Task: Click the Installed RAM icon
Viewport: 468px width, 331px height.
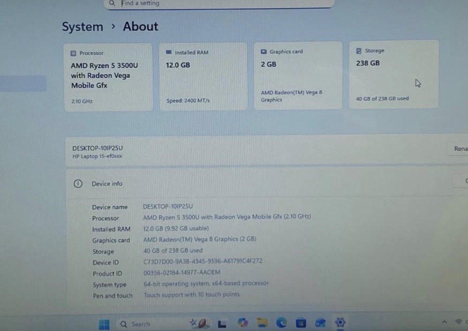Action: coord(169,52)
